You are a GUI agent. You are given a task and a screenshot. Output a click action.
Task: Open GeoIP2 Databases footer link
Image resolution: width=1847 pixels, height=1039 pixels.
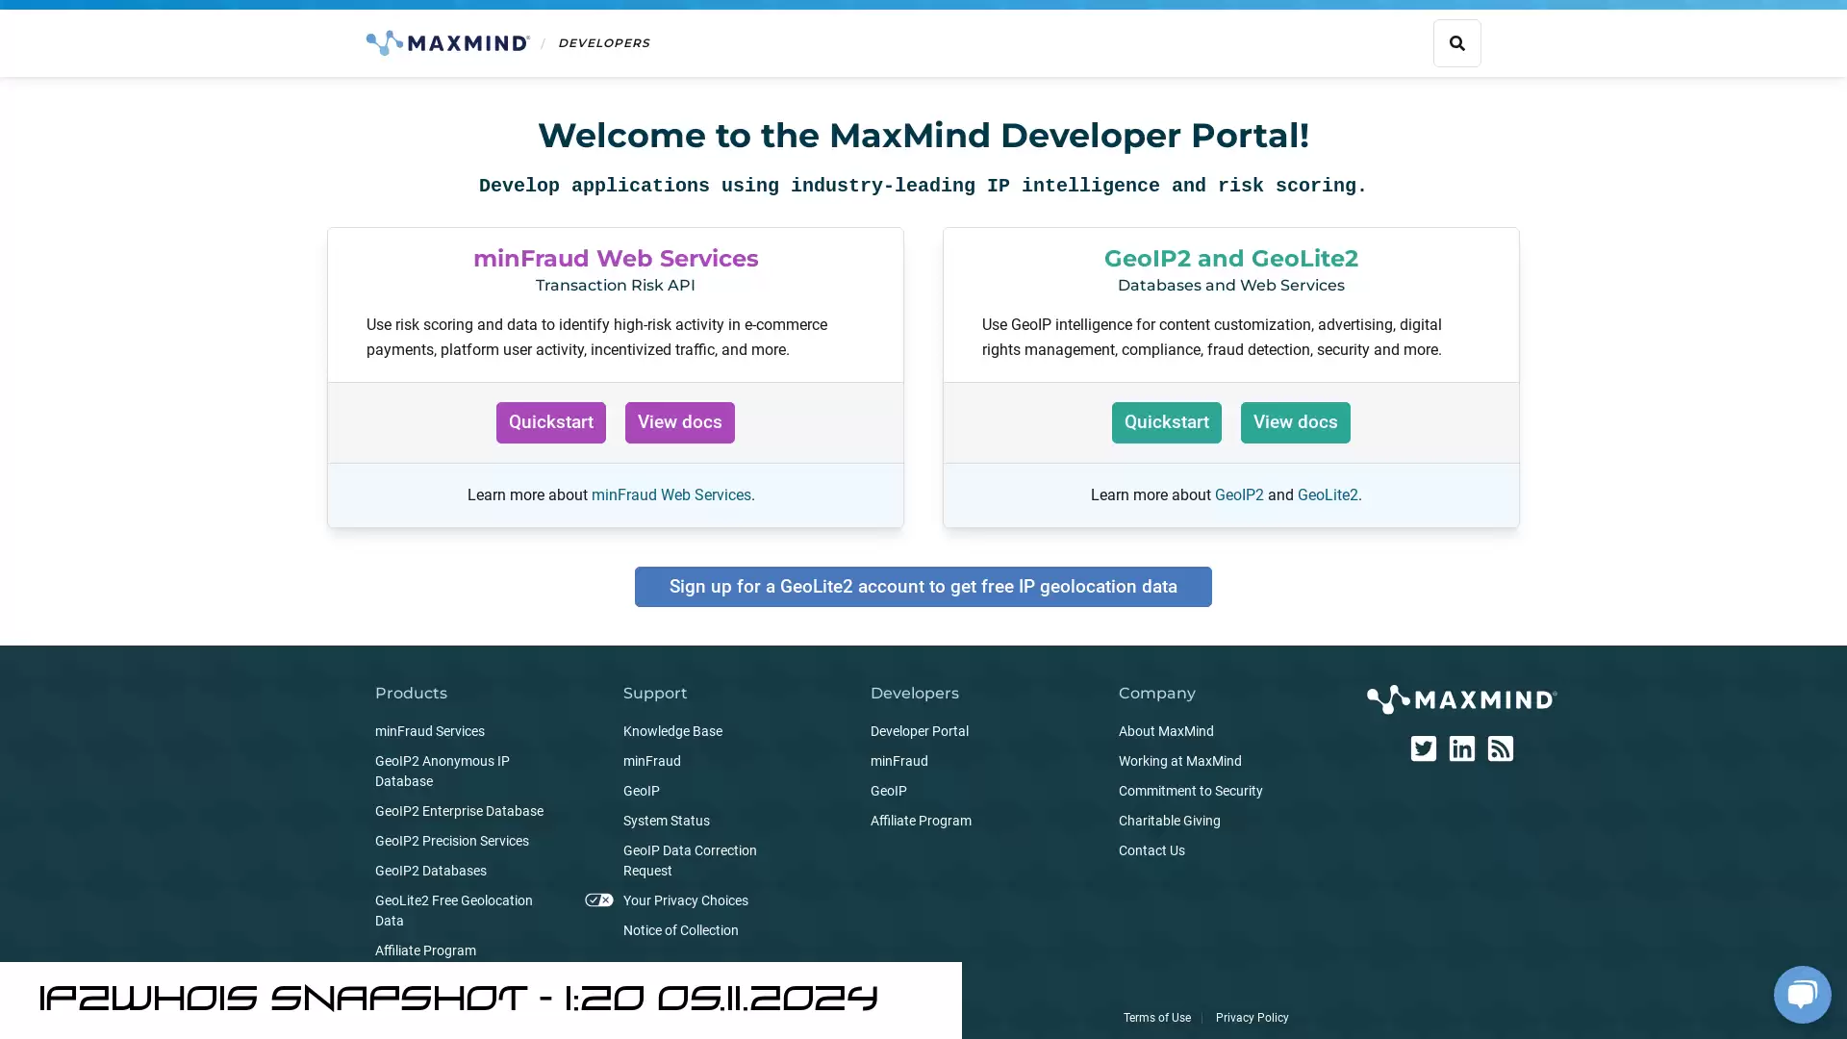430,871
